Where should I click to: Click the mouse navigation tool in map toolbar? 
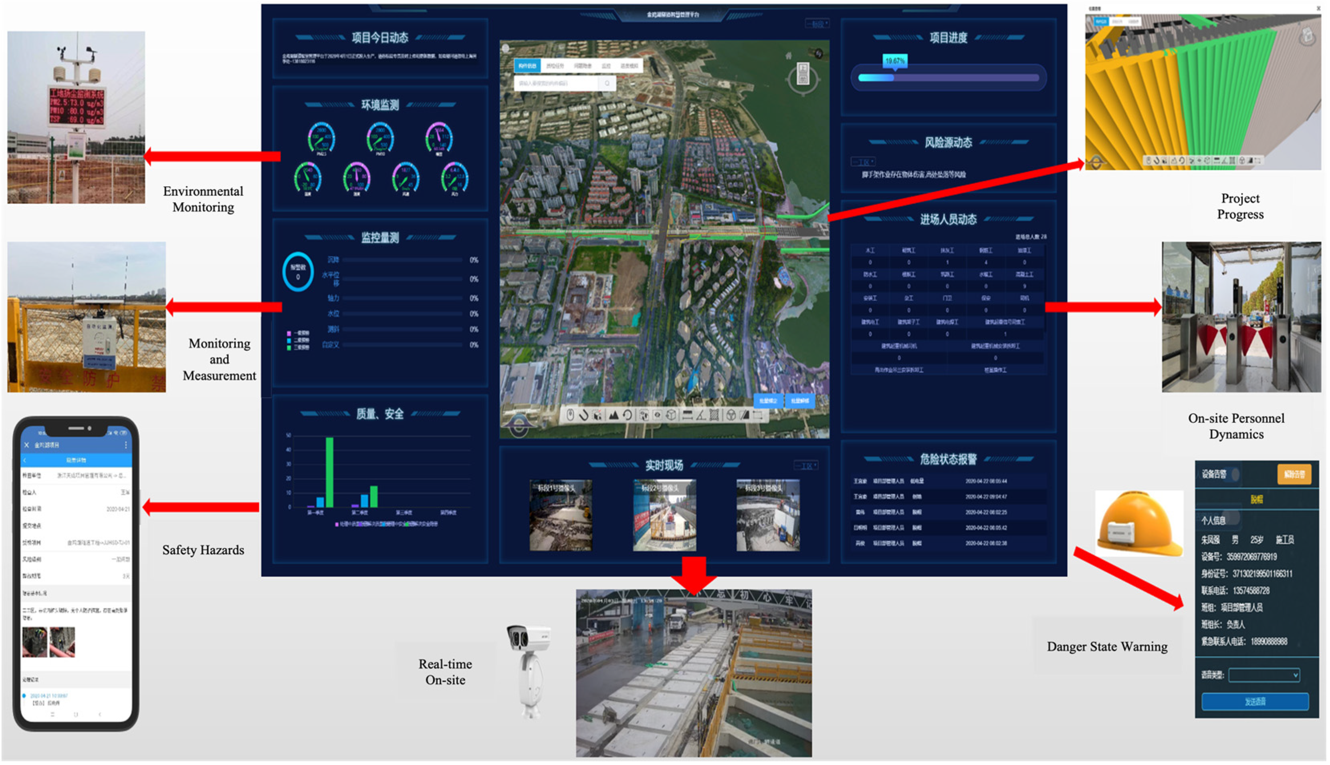pos(570,415)
